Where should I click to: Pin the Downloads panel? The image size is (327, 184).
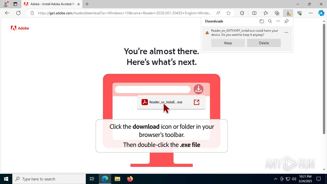(x=286, y=21)
